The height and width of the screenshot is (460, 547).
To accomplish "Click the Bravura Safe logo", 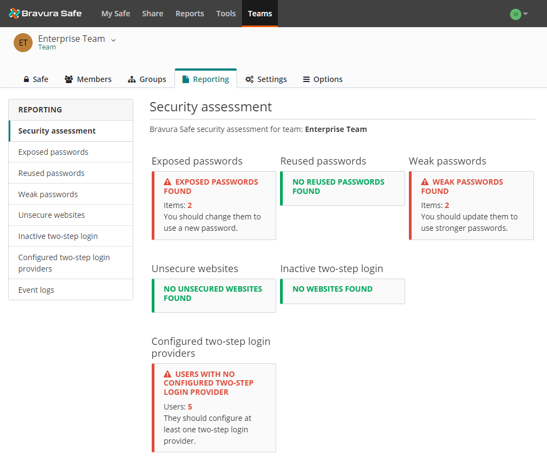I will pyautogui.click(x=45, y=14).
